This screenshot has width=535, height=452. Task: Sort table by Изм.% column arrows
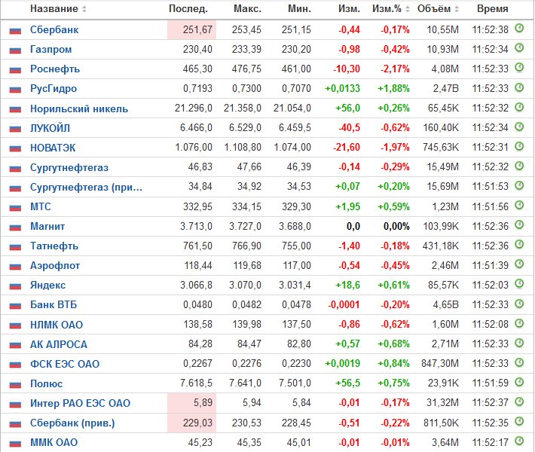pyautogui.click(x=408, y=9)
